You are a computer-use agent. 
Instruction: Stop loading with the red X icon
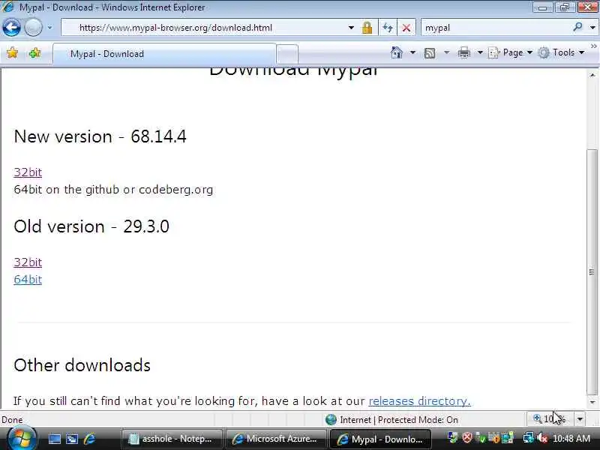(406, 28)
